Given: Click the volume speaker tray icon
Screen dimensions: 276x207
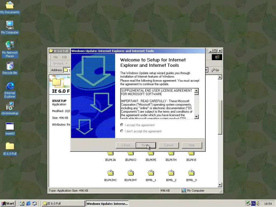Looking at the screenshot, I should pyautogui.click(x=258, y=204).
